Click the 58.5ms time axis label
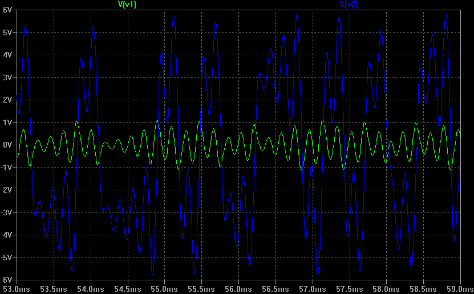 click(x=423, y=289)
